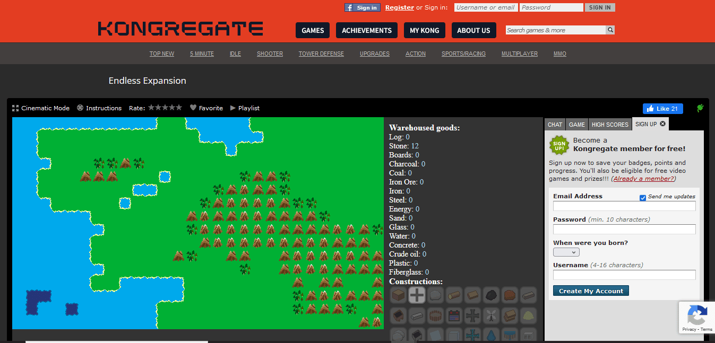Viewport: 715px width, 343px height.
Task: Select the yellow sand pile construction icon
Action: tap(528, 315)
